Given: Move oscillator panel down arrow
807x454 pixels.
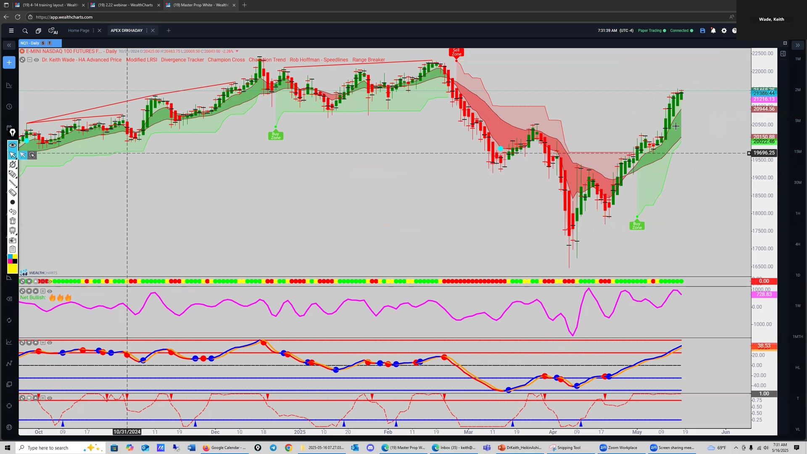Looking at the screenshot, I should [29, 343].
